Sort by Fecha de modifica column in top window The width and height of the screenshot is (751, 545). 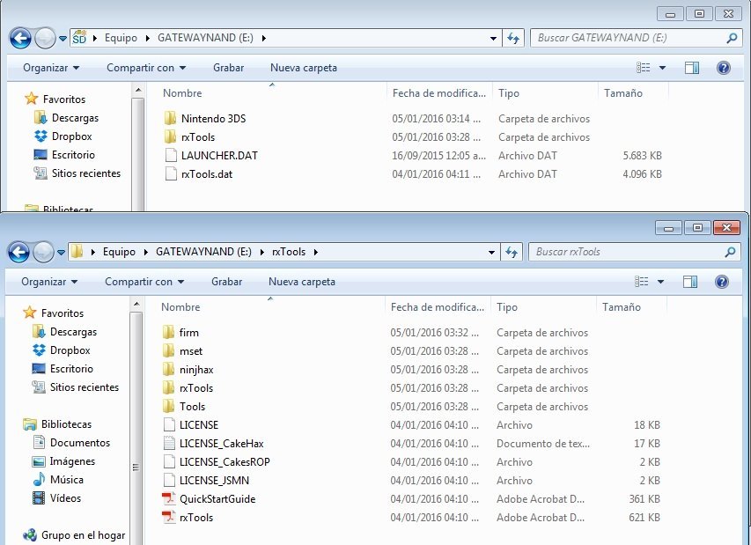coord(438,93)
